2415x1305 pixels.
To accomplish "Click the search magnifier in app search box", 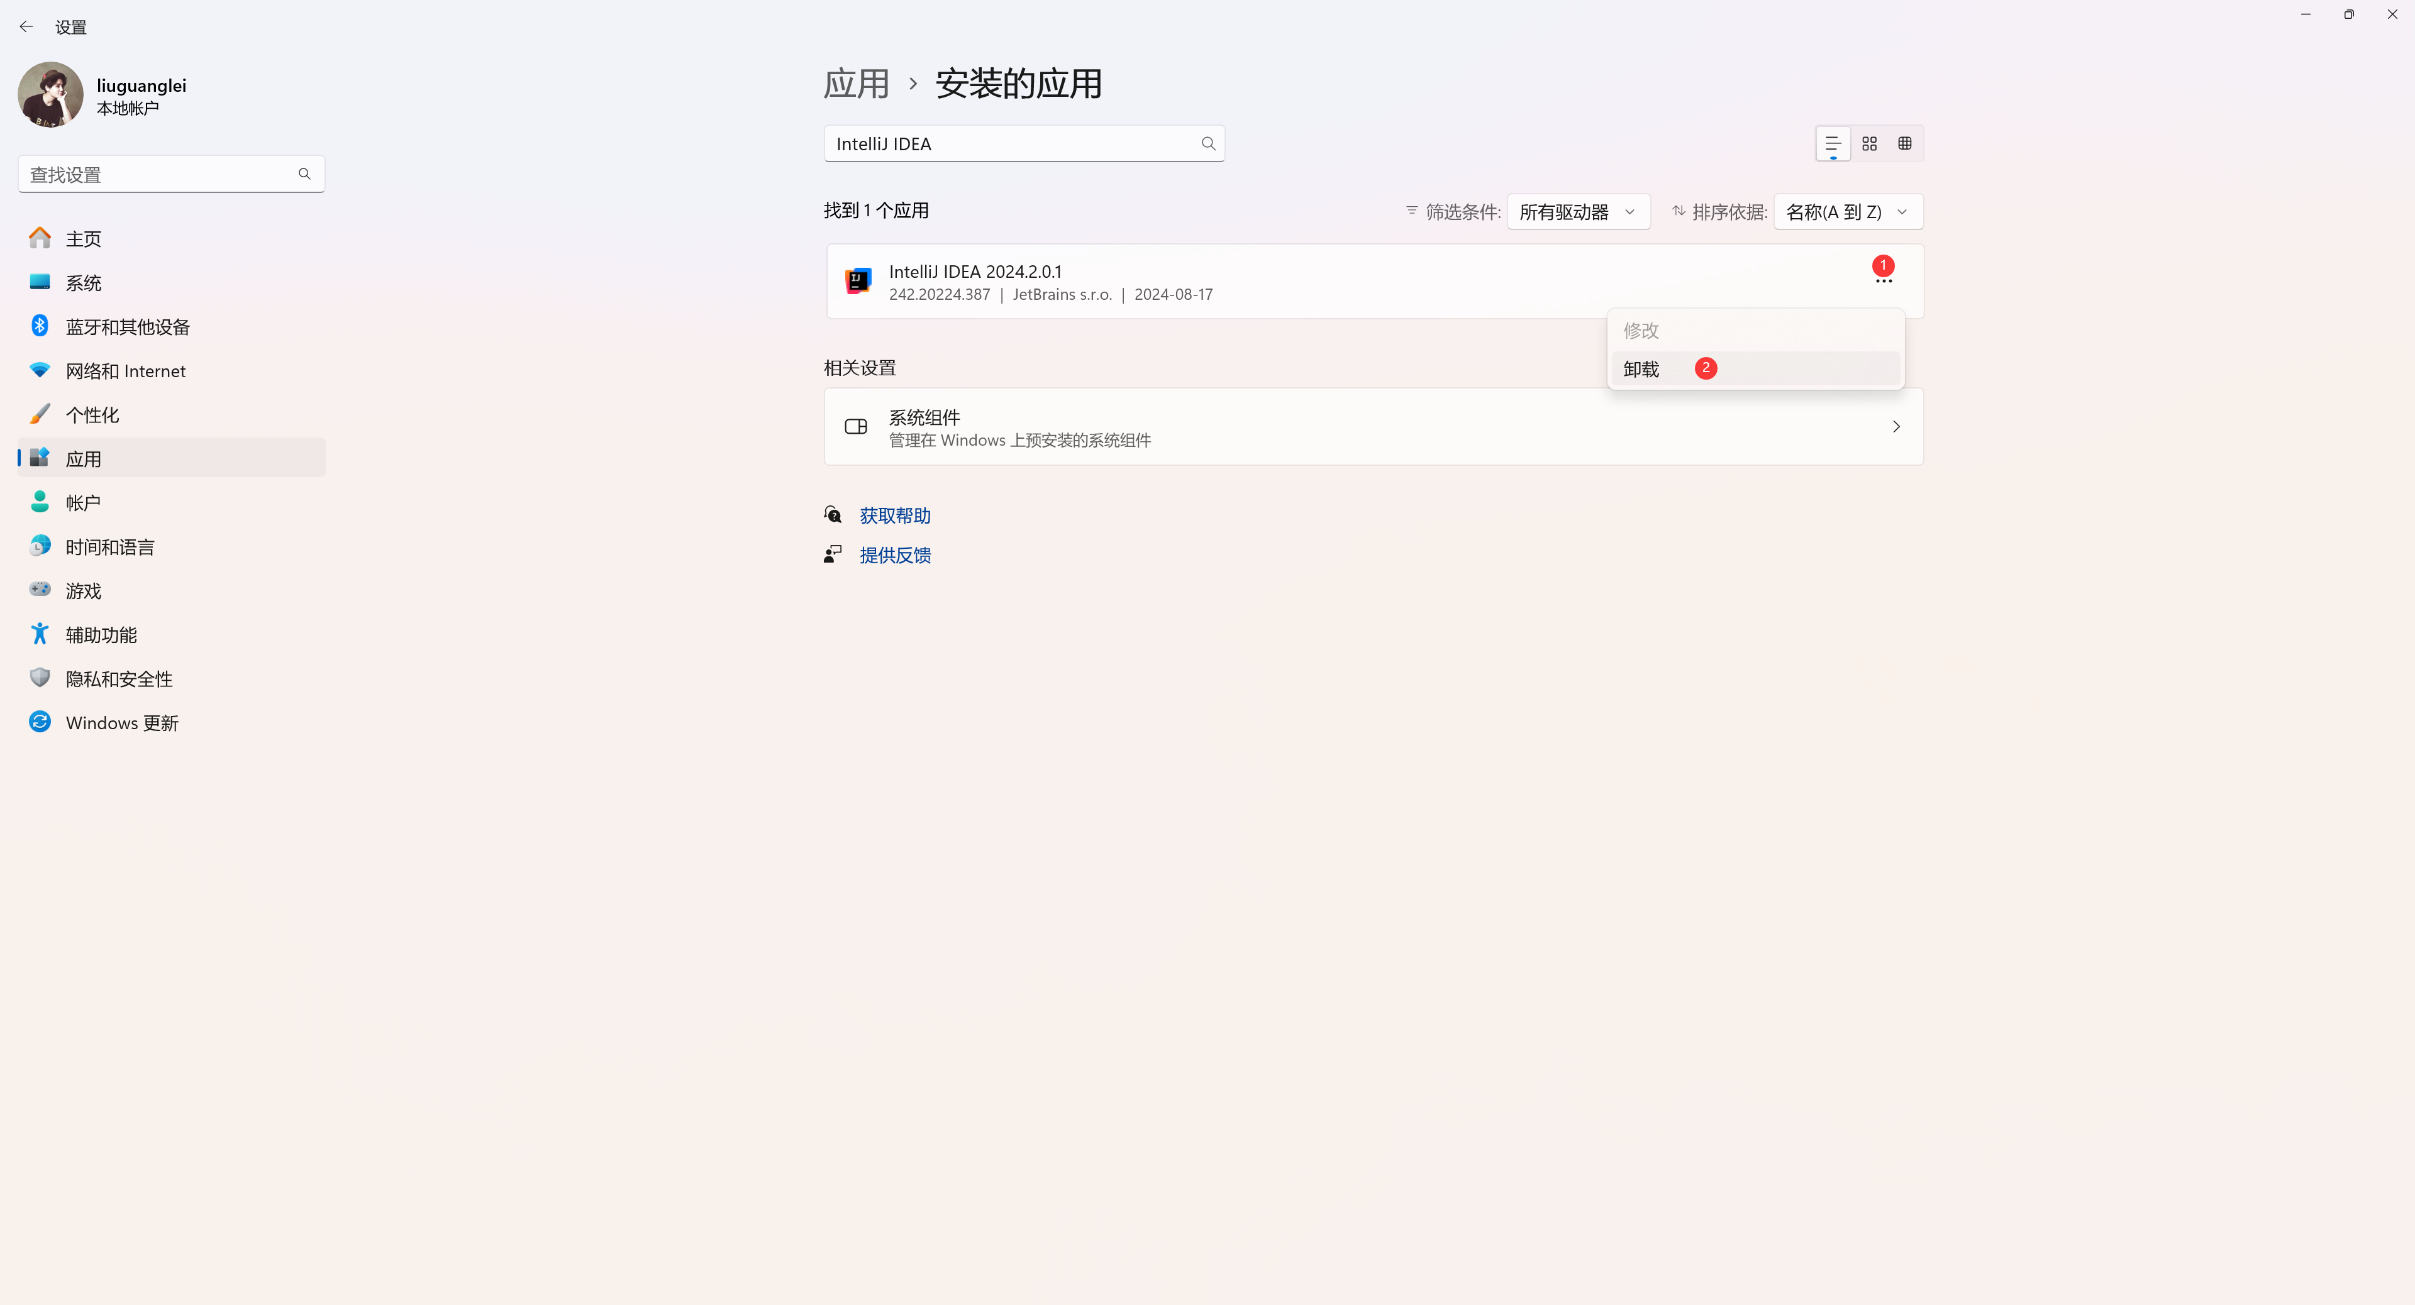I will point(1208,143).
